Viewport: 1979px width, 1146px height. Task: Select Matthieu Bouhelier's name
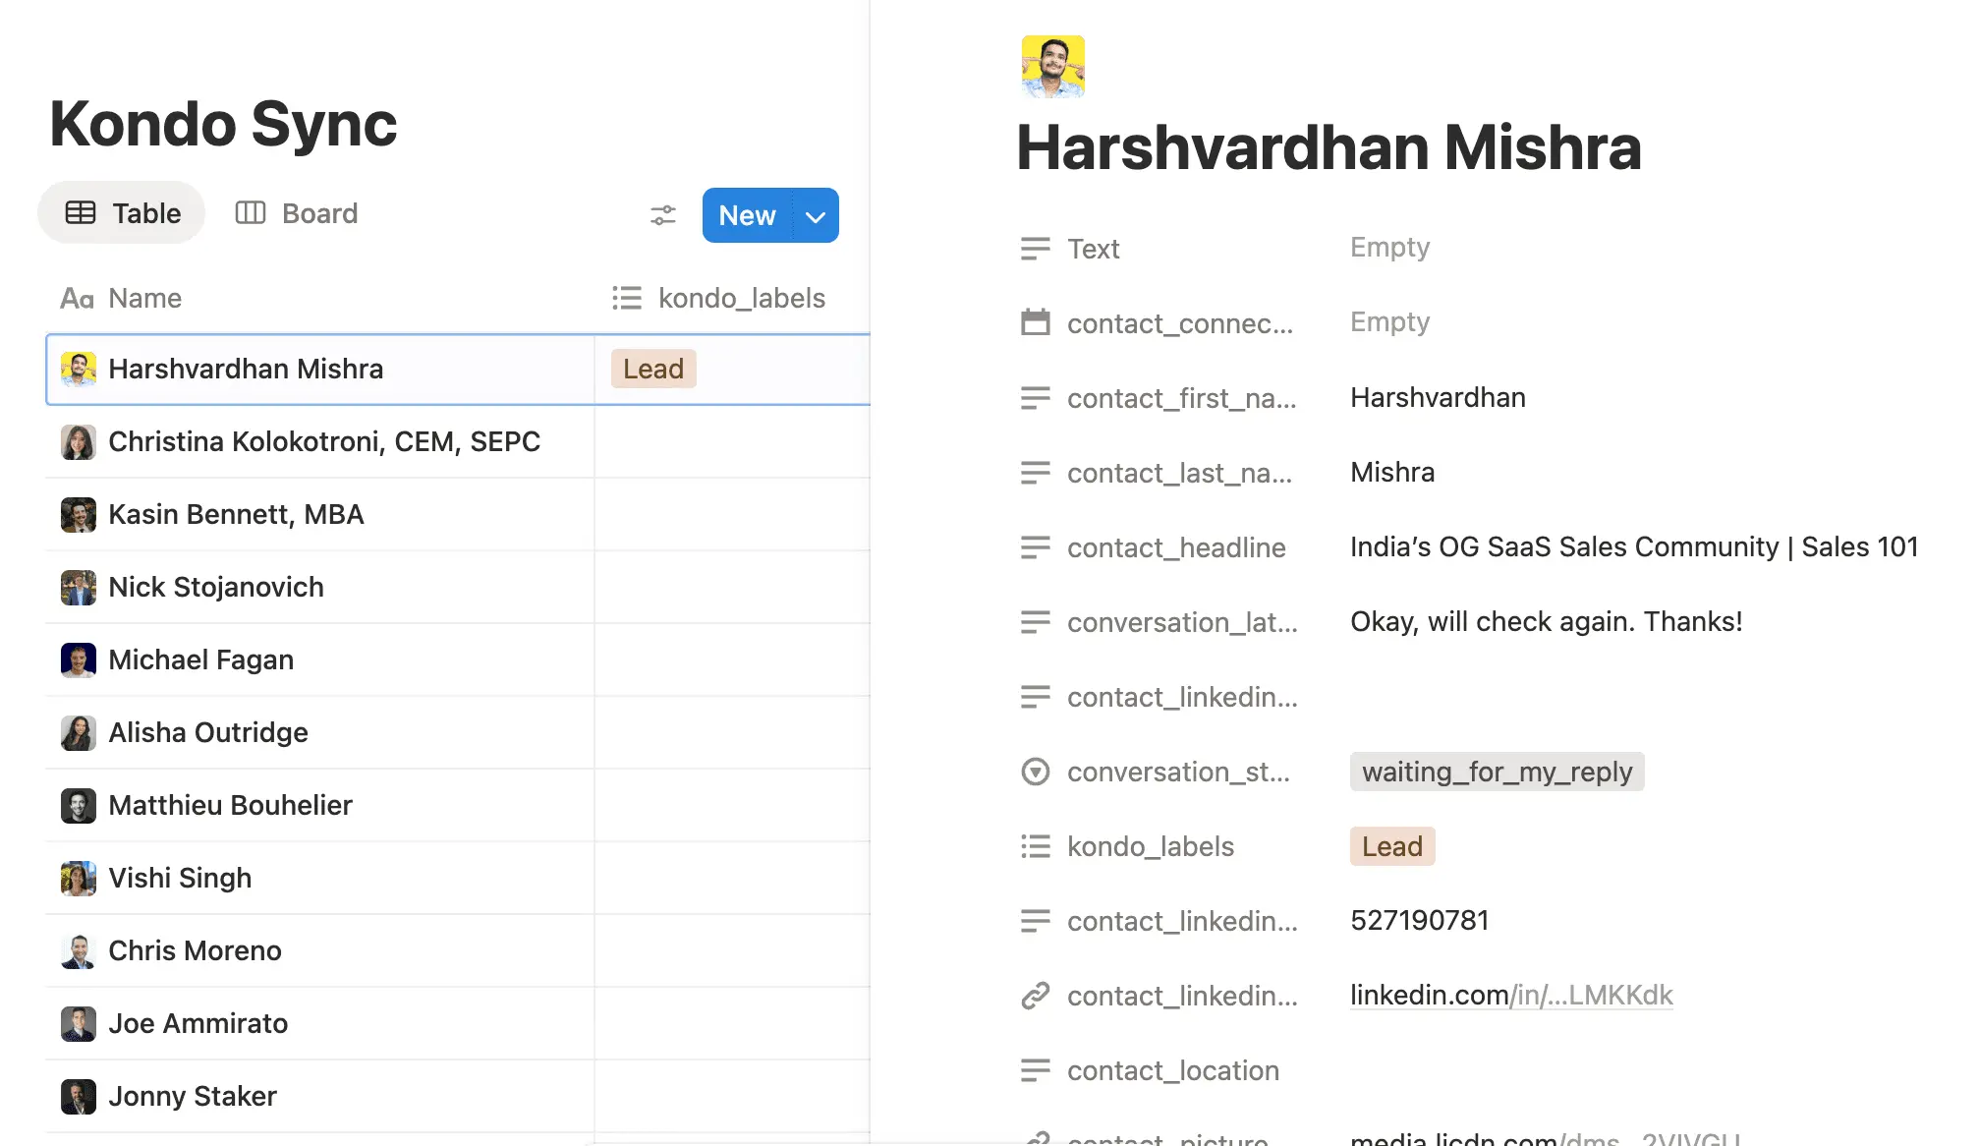[x=230, y=805]
